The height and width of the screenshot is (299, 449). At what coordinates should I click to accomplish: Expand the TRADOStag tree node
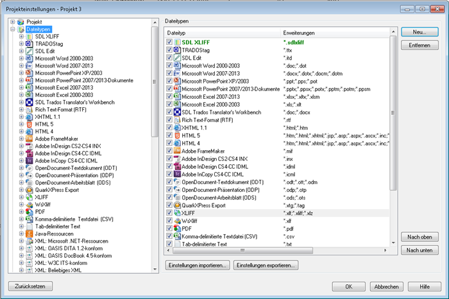tap(21, 44)
